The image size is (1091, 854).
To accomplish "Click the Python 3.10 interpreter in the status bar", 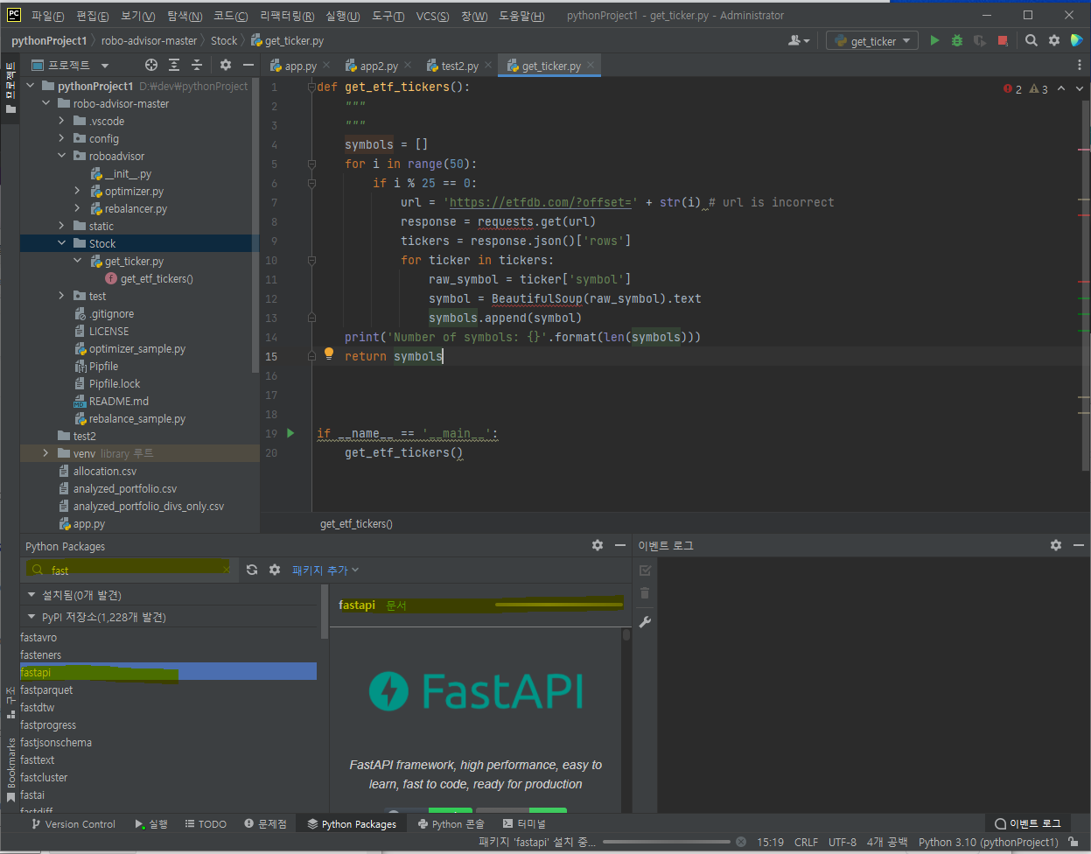I will tap(988, 842).
